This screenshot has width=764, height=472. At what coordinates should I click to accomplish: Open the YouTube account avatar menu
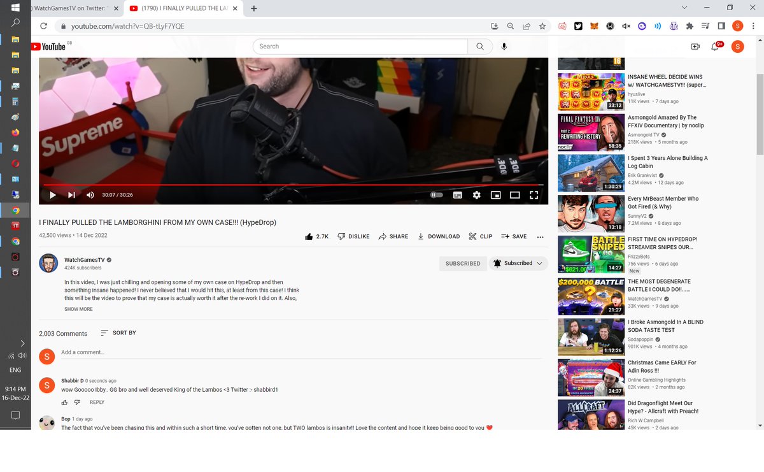[737, 46]
